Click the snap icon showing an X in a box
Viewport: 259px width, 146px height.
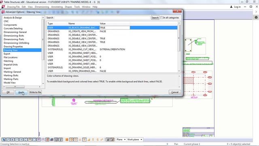(x=84, y=140)
